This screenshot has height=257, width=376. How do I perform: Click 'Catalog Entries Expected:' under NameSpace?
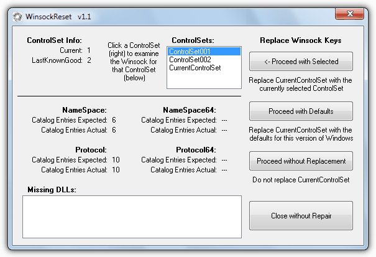pyautogui.click(x=70, y=120)
